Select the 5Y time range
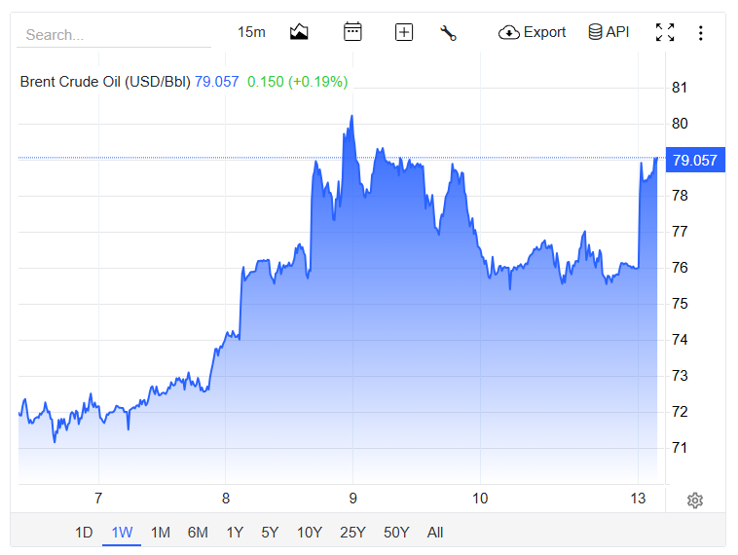 [x=270, y=533]
